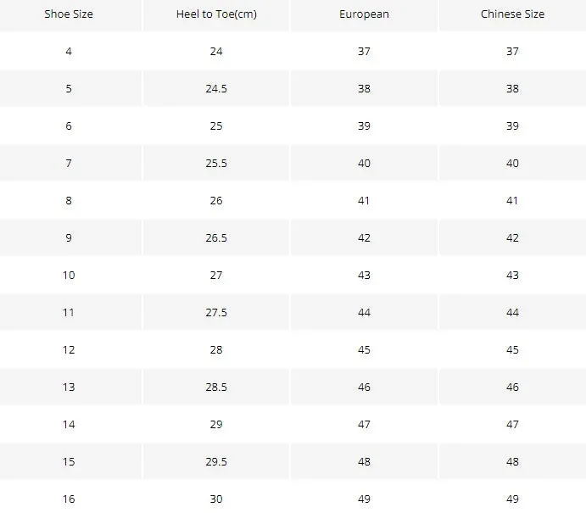Viewport: 586px width, 513px height.
Task: Select Chinese size 44 cell
Action: [512, 312]
